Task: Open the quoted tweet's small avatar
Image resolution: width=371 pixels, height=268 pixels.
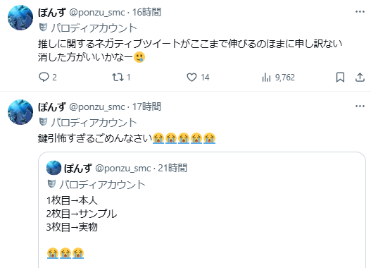Action: [54, 168]
